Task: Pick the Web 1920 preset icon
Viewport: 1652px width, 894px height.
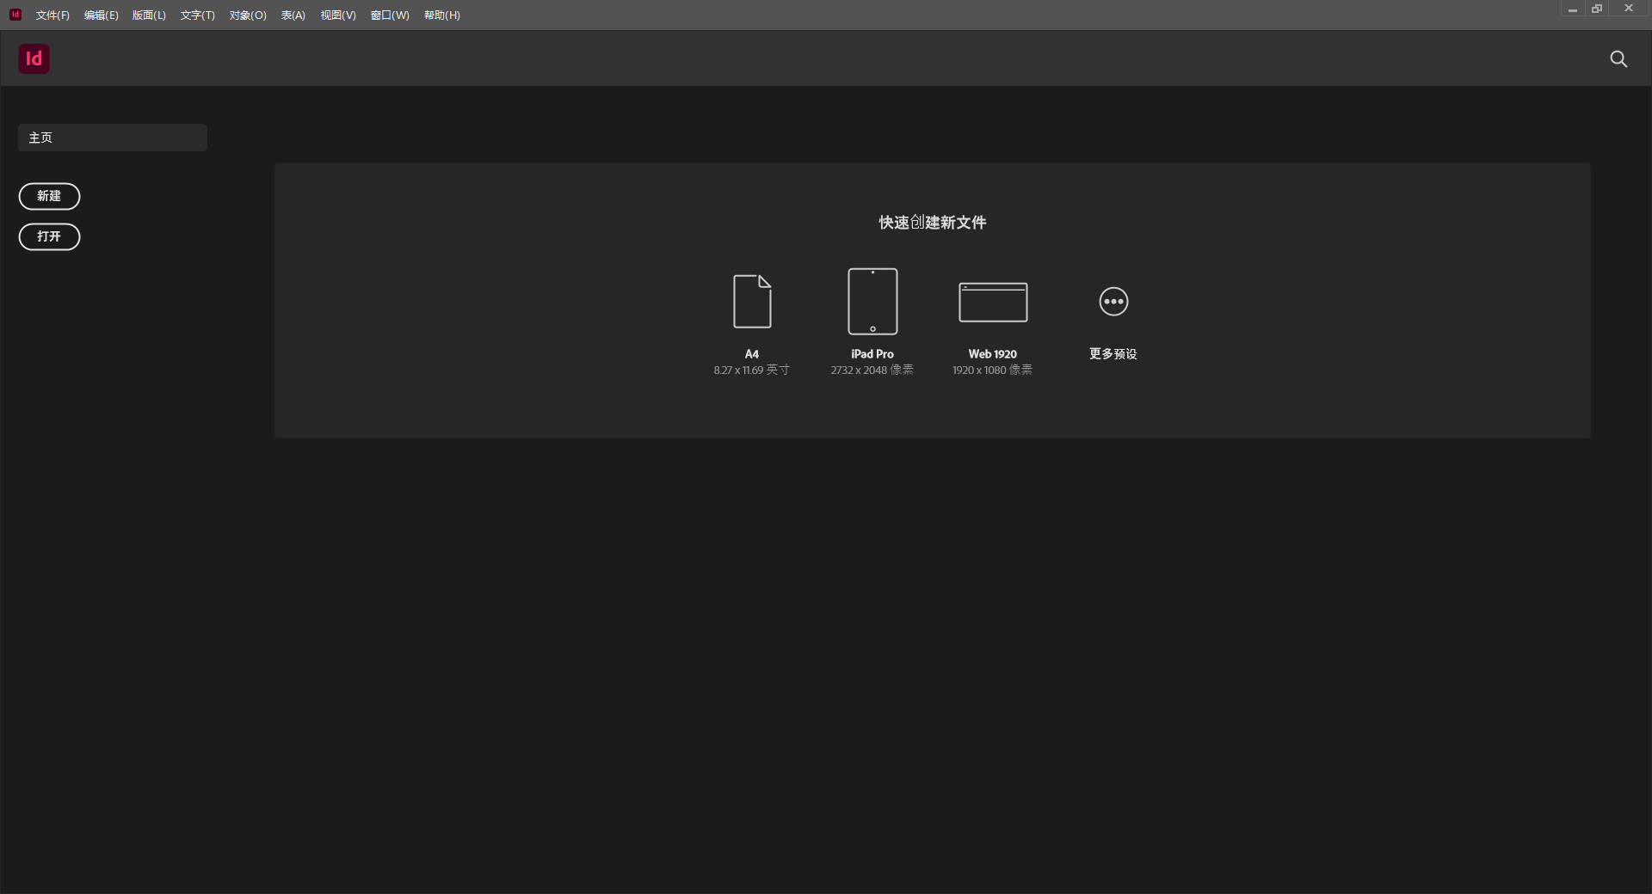Action: (x=993, y=302)
